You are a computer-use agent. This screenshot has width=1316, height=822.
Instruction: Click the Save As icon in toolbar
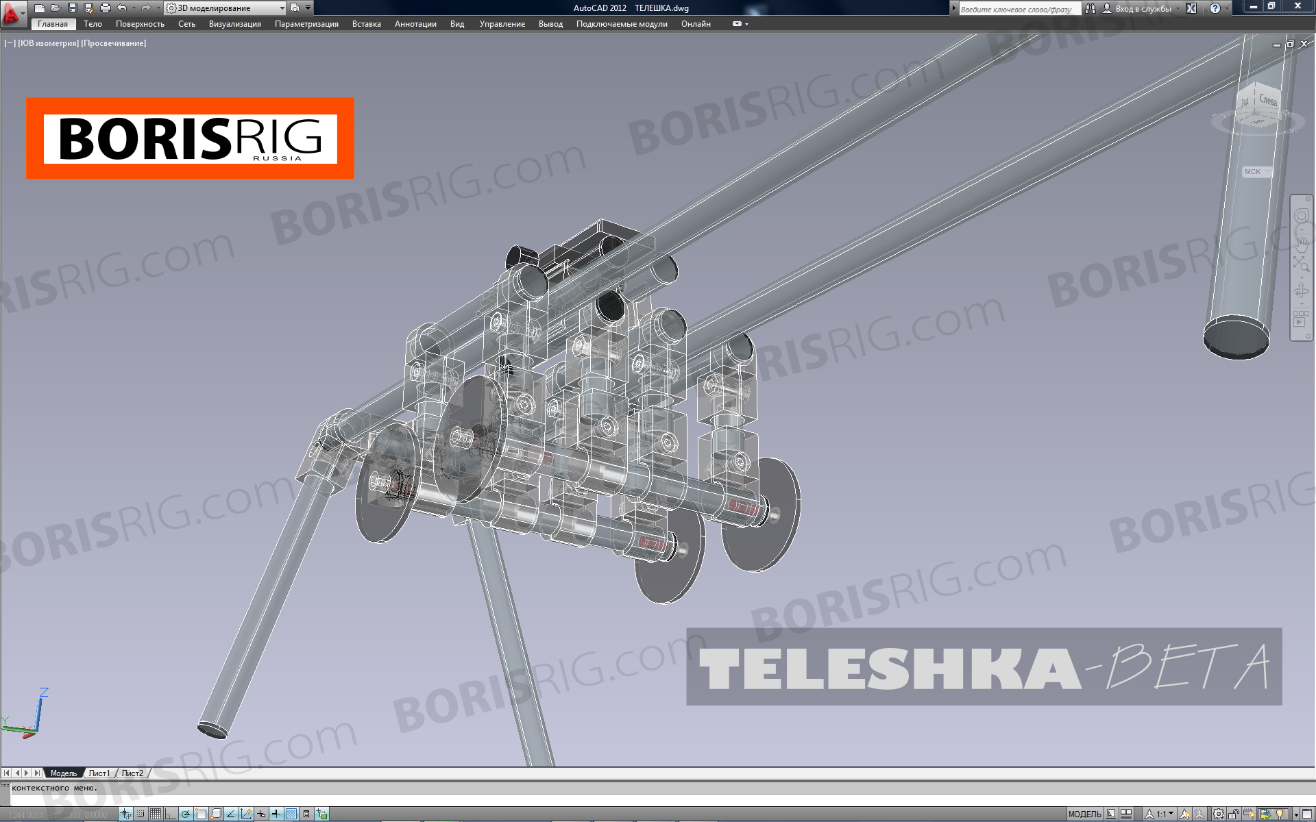click(88, 8)
